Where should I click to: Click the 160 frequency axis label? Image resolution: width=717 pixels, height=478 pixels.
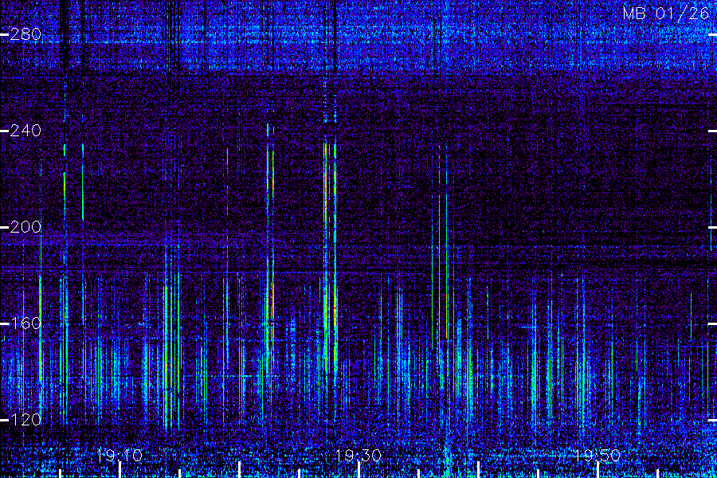click(x=25, y=323)
